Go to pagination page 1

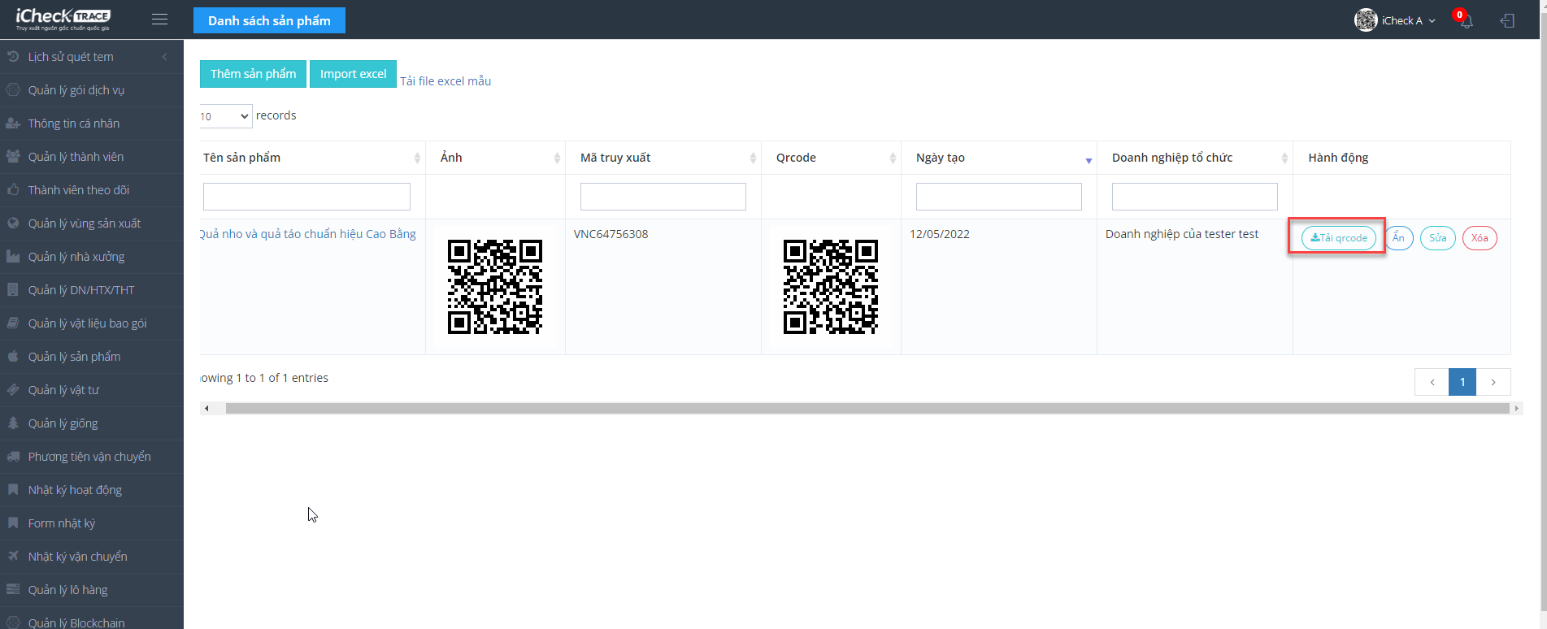[1462, 382]
